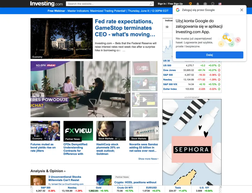Viewport: 252px width, 193px height.
Task: Open Futures muted as bond yields article
Action: pyautogui.click(x=43, y=147)
